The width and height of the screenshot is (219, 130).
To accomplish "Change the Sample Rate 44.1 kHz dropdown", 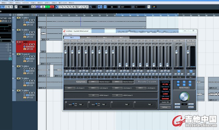I will tap(165, 85).
